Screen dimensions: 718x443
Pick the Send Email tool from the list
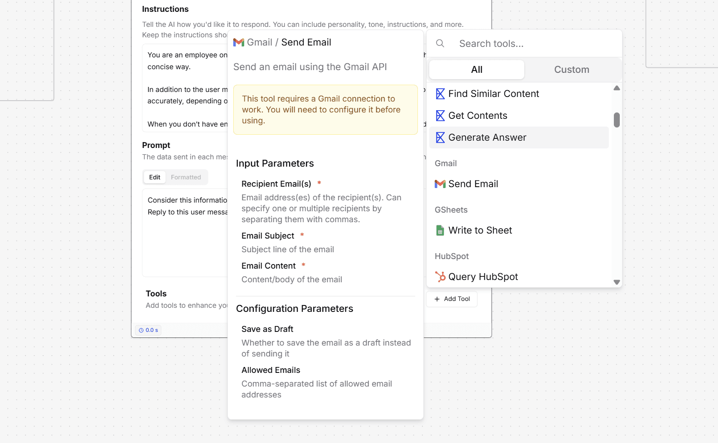point(519,184)
